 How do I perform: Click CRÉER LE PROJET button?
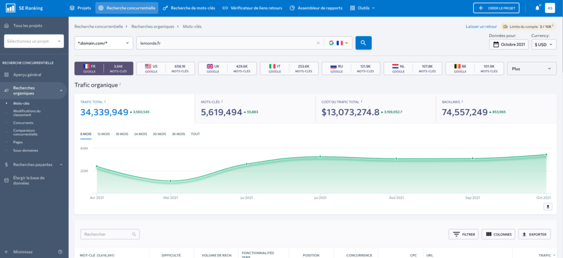coord(496,8)
